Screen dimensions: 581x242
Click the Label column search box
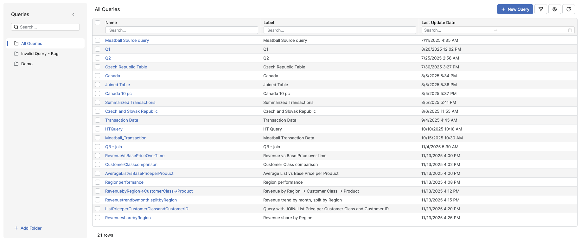point(340,30)
